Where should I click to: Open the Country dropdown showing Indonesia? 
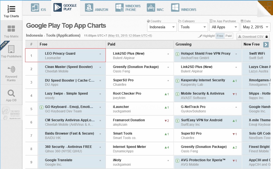click(x=162, y=27)
